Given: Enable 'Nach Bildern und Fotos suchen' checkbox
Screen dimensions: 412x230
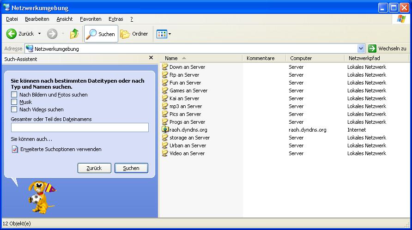Looking at the screenshot, I should 14,95.
